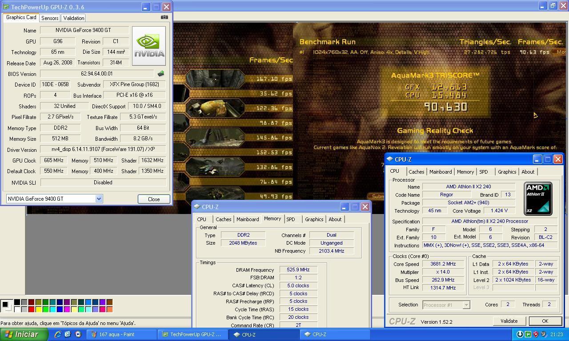Click the NB Frequency value 2103.4 MHz
The height and width of the screenshot is (341, 569).
(x=332, y=251)
